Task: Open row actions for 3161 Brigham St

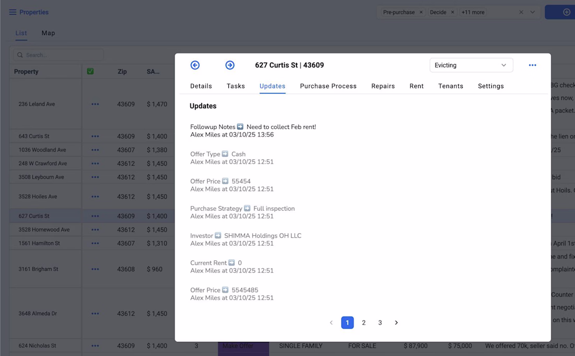Action: tap(95, 269)
